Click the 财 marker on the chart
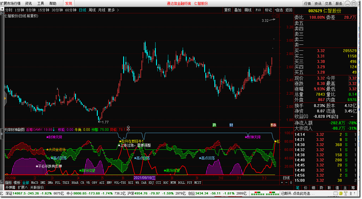The width and height of the screenshot is (362, 199). click(231, 125)
